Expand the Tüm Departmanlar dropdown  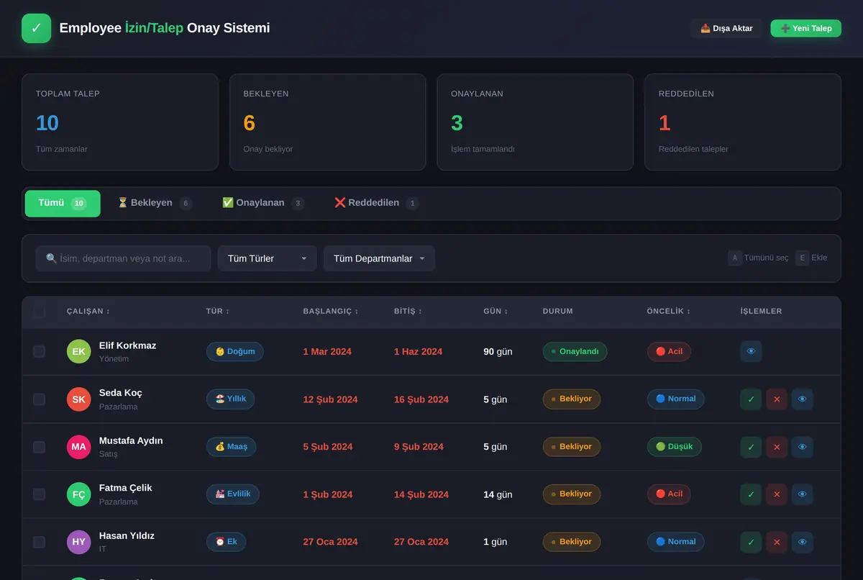pyautogui.click(x=379, y=258)
